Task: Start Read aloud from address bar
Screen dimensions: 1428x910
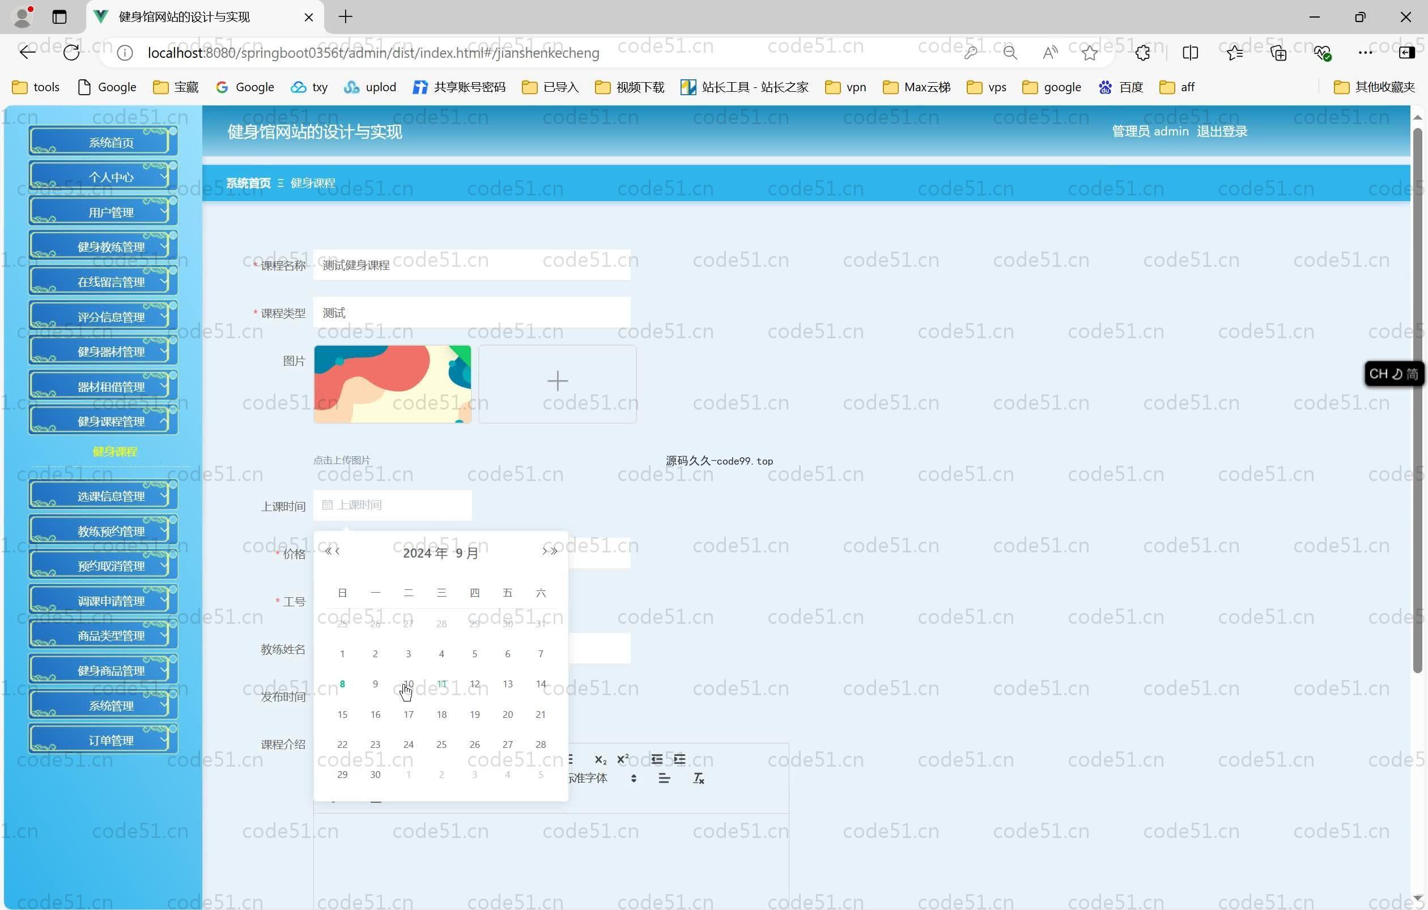Action: click(1049, 53)
